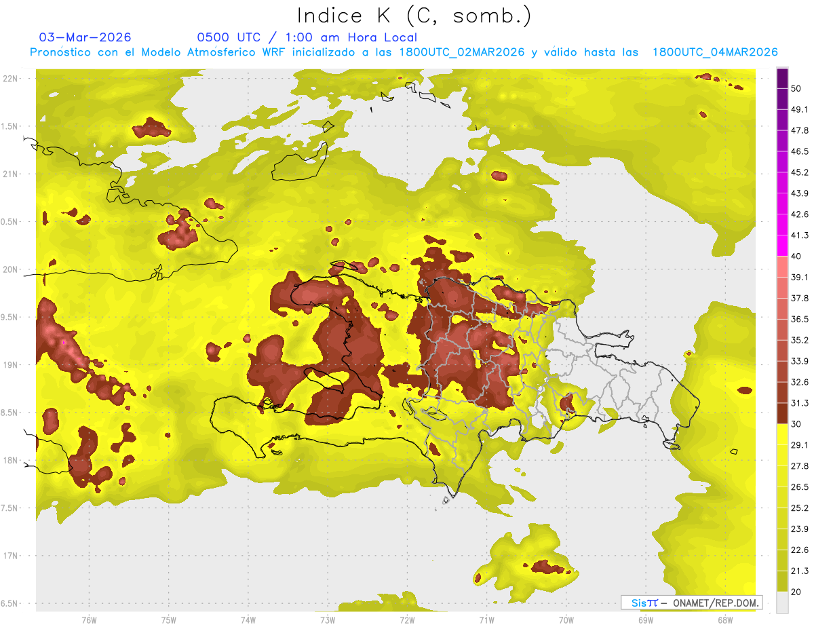Screen dimensions: 814x629
Task: Click the '72W' longitude axis label
Action: pyautogui.click(x=407, y=620)
